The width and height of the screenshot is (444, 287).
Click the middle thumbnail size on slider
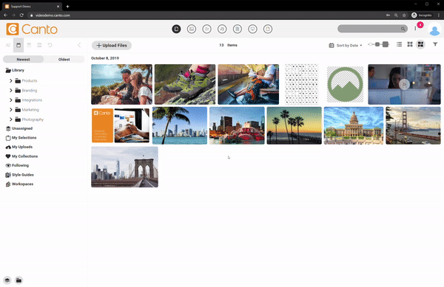tap(377, 44)
